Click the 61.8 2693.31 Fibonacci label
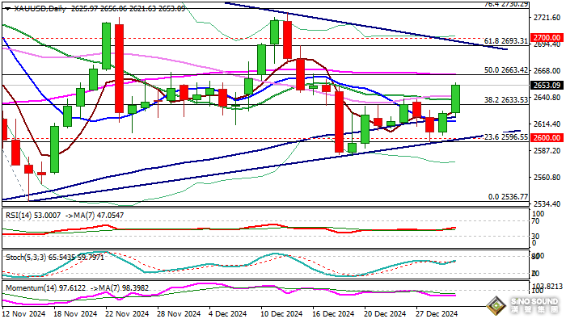 click(x=506, y=40)
